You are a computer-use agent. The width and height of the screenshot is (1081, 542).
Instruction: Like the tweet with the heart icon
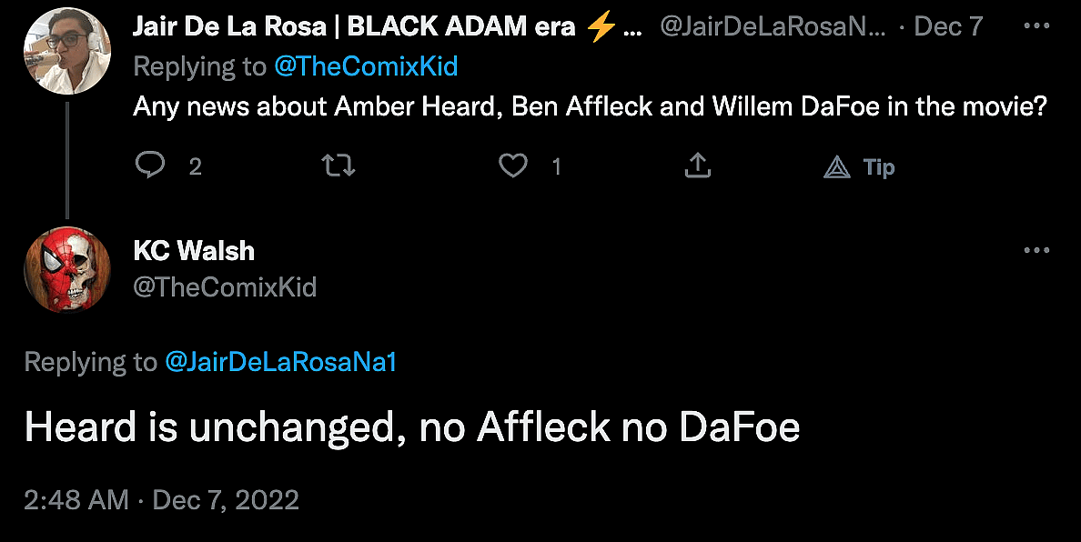[x=513, y=166]
